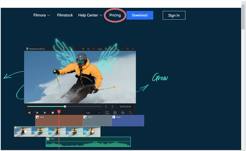Click the music note icon on Vocal clip
Image resolution: width=246 pixels, height=151 pixels.
tap(48, 139)
